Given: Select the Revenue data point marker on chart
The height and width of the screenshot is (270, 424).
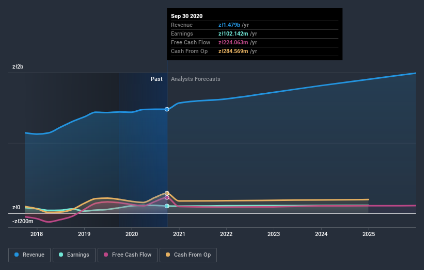Looking at the screenshot, I should (167, 109).
